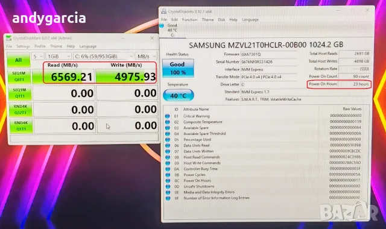Screen dimensions: 386x229
Task: Click Standard field NVM Express 1.3
Action: click(305, 92)
